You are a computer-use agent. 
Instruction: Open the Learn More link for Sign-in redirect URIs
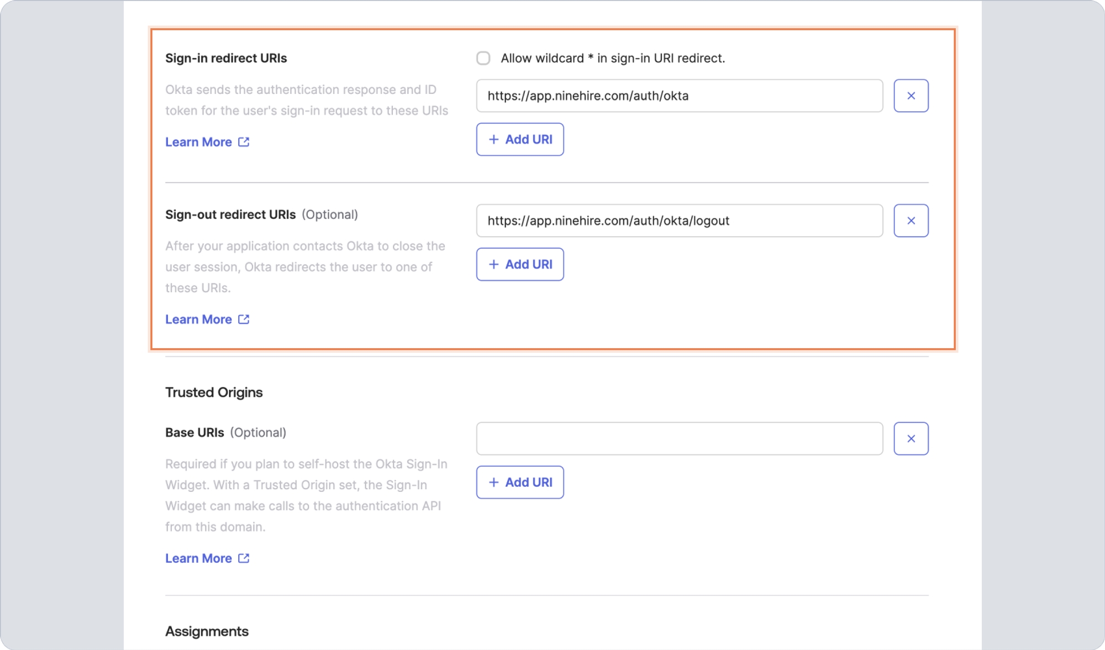[x=199, y=142]
